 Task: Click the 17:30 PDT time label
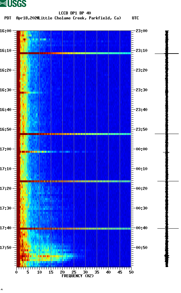click(6, 208)
